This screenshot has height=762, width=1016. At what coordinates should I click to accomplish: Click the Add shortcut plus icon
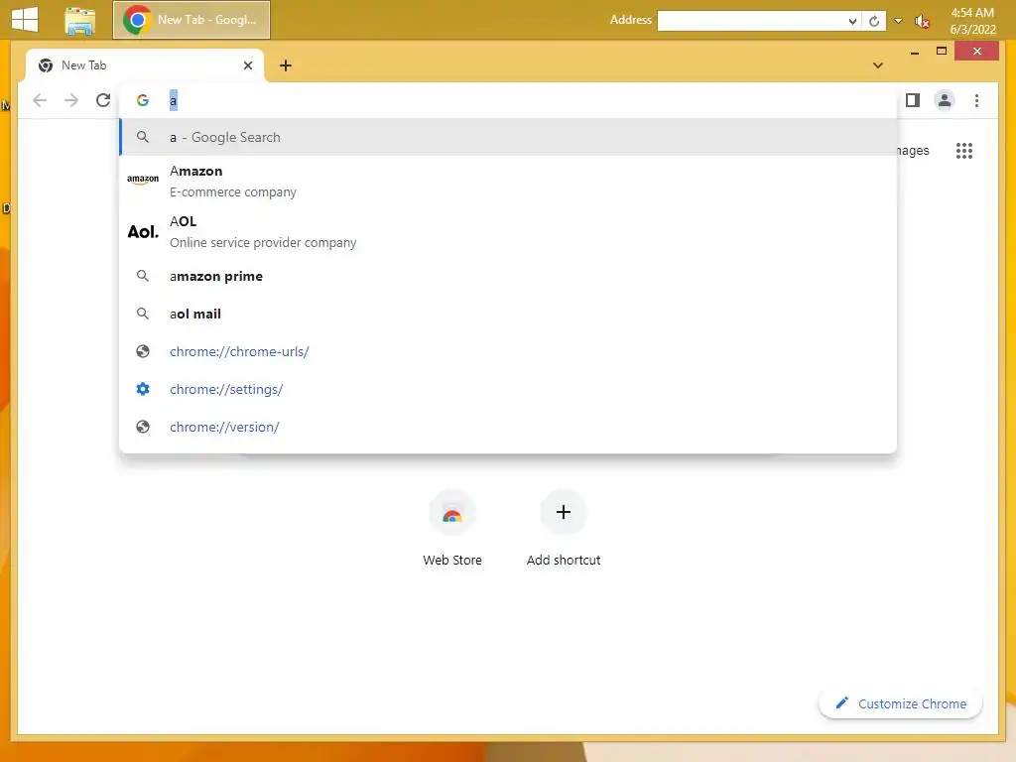pyautogui.click(x=564, y=513)
